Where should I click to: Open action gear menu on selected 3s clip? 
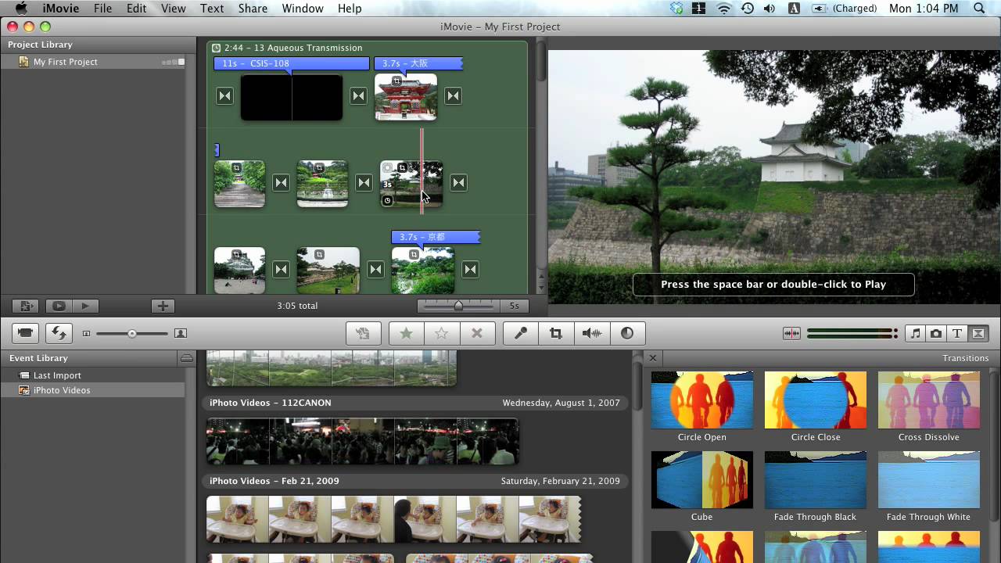(387, 168)
